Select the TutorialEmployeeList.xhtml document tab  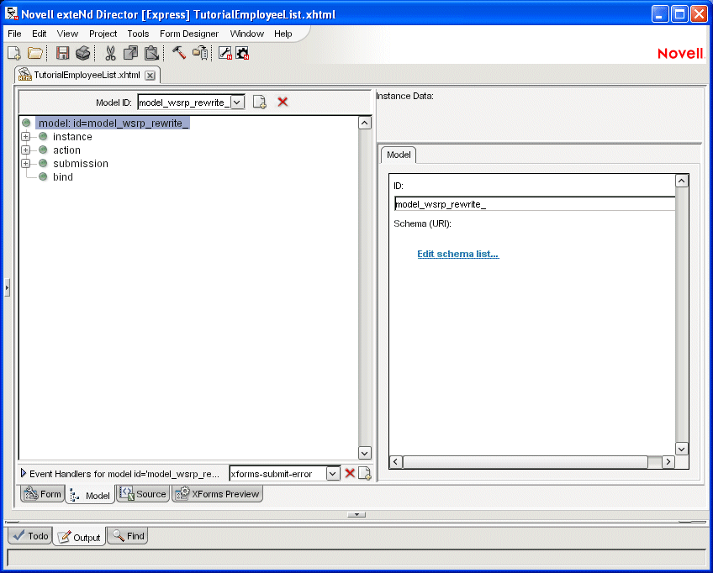(87, 75)
